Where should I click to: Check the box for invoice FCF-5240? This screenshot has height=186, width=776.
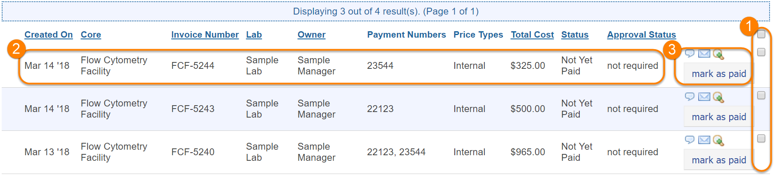coord(761,139)
